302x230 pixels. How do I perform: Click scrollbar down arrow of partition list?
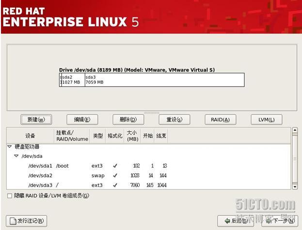pos(295,186)
